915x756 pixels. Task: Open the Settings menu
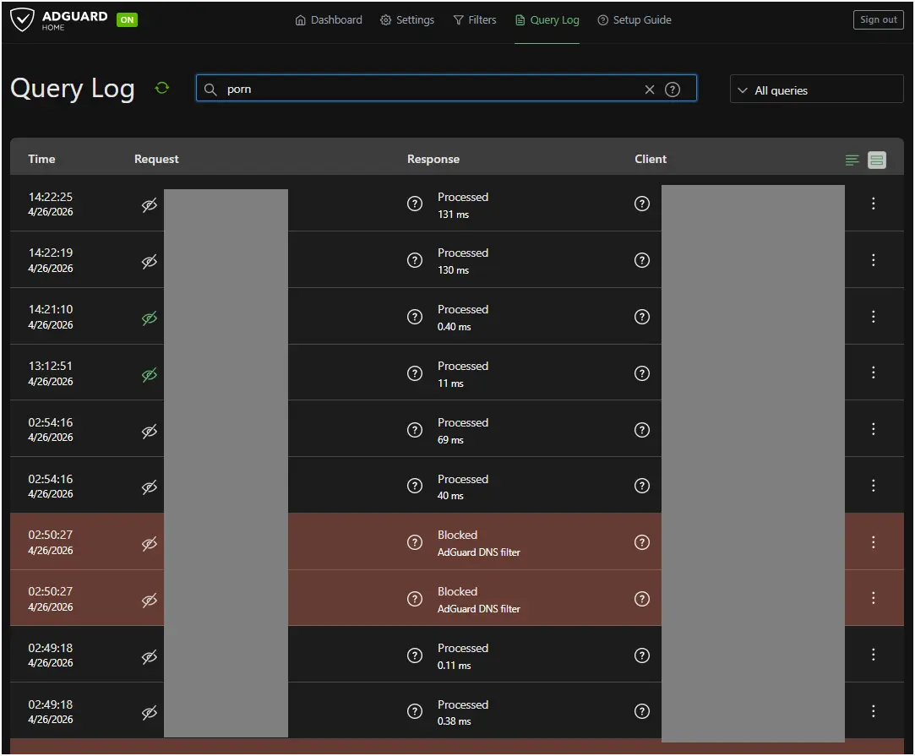406,19
